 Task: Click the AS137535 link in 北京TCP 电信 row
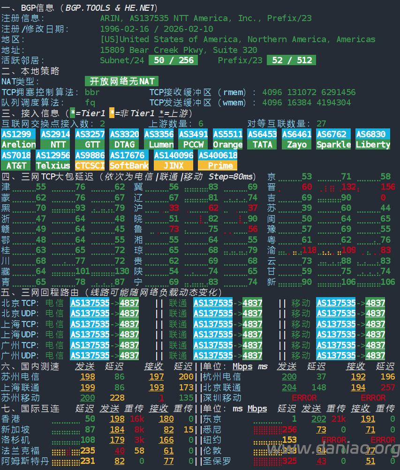click(x=90, y=303)
